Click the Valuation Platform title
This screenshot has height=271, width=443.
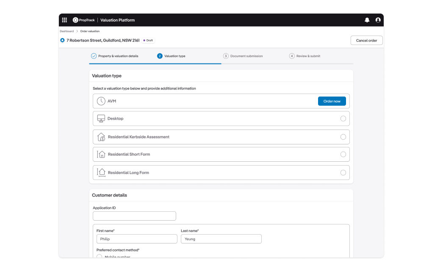click(118, 20)
